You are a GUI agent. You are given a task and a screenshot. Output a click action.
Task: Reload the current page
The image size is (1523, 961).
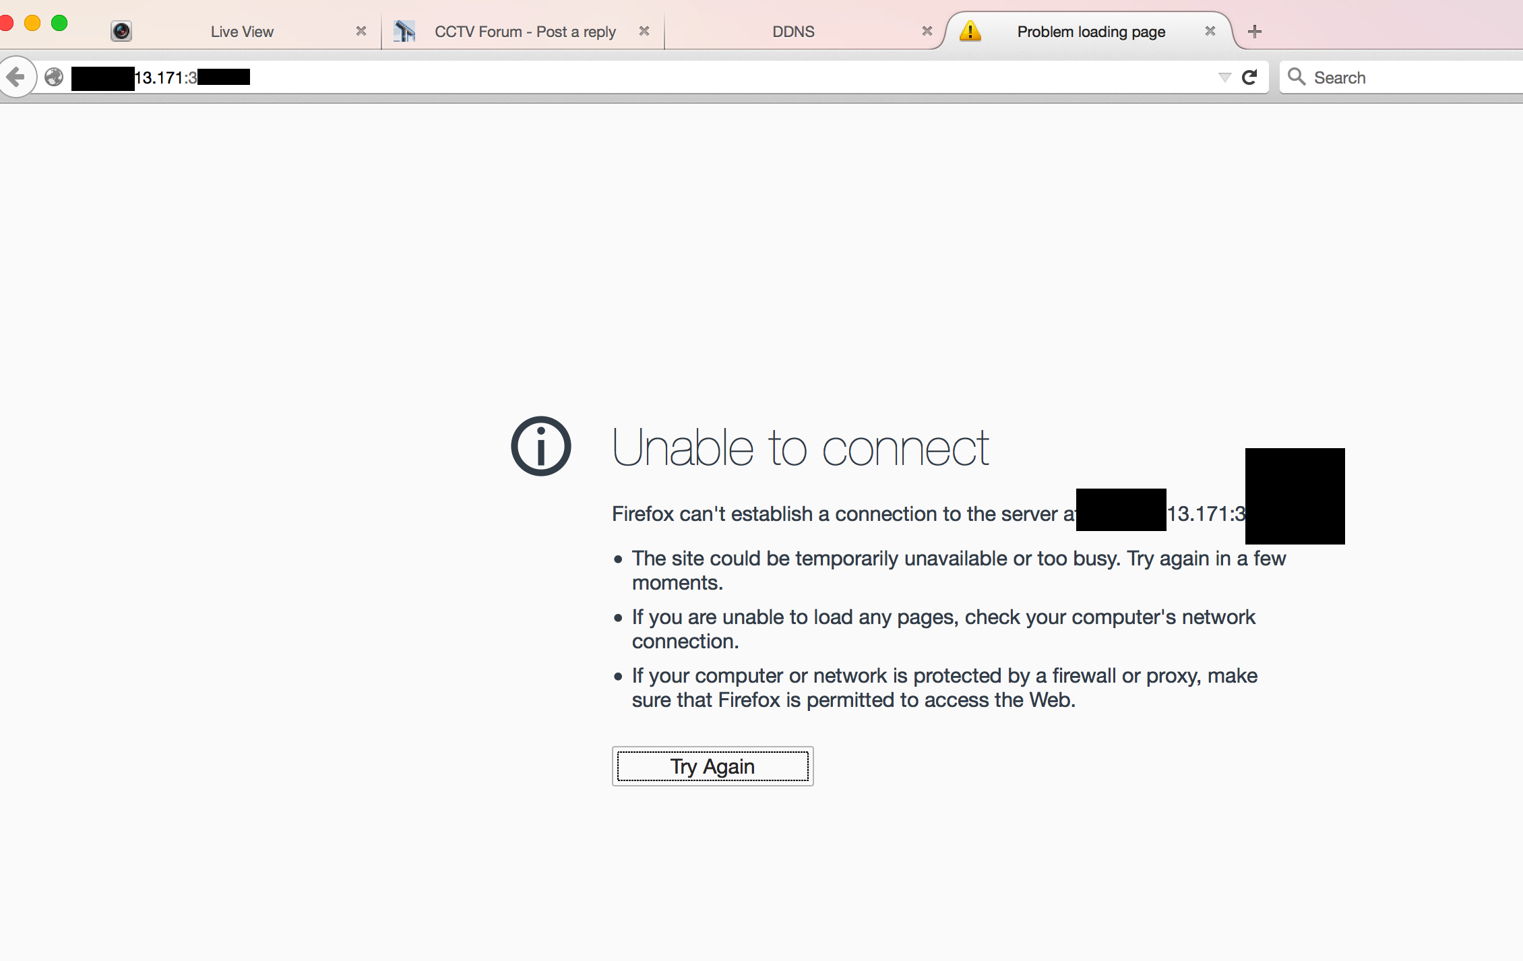coord(1249,77)
